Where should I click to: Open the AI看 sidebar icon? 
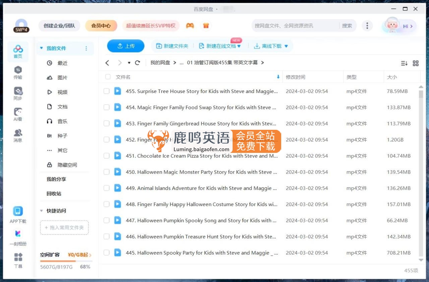click(x=18, y=114)
